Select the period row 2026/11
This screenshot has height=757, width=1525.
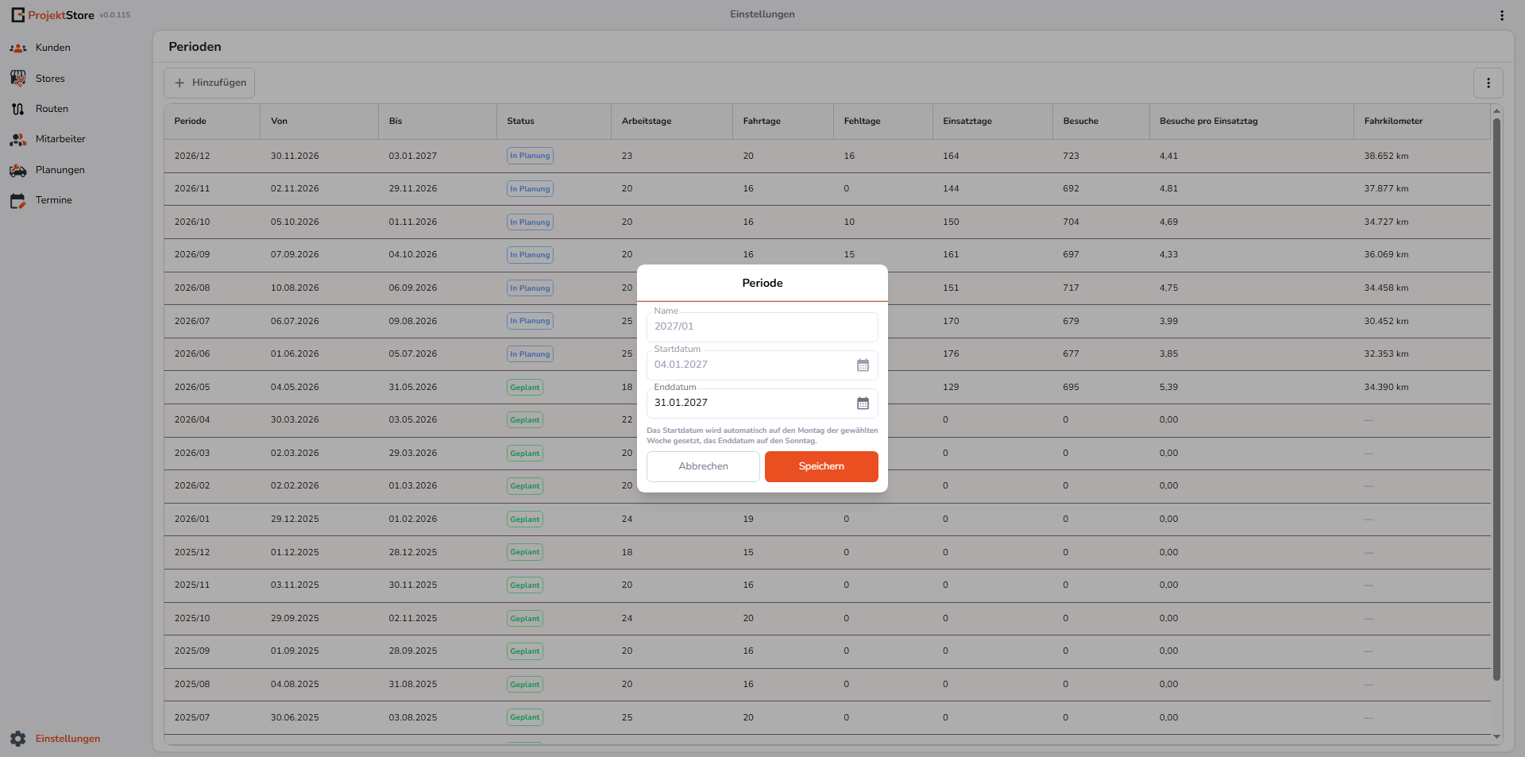pos(827,189)
